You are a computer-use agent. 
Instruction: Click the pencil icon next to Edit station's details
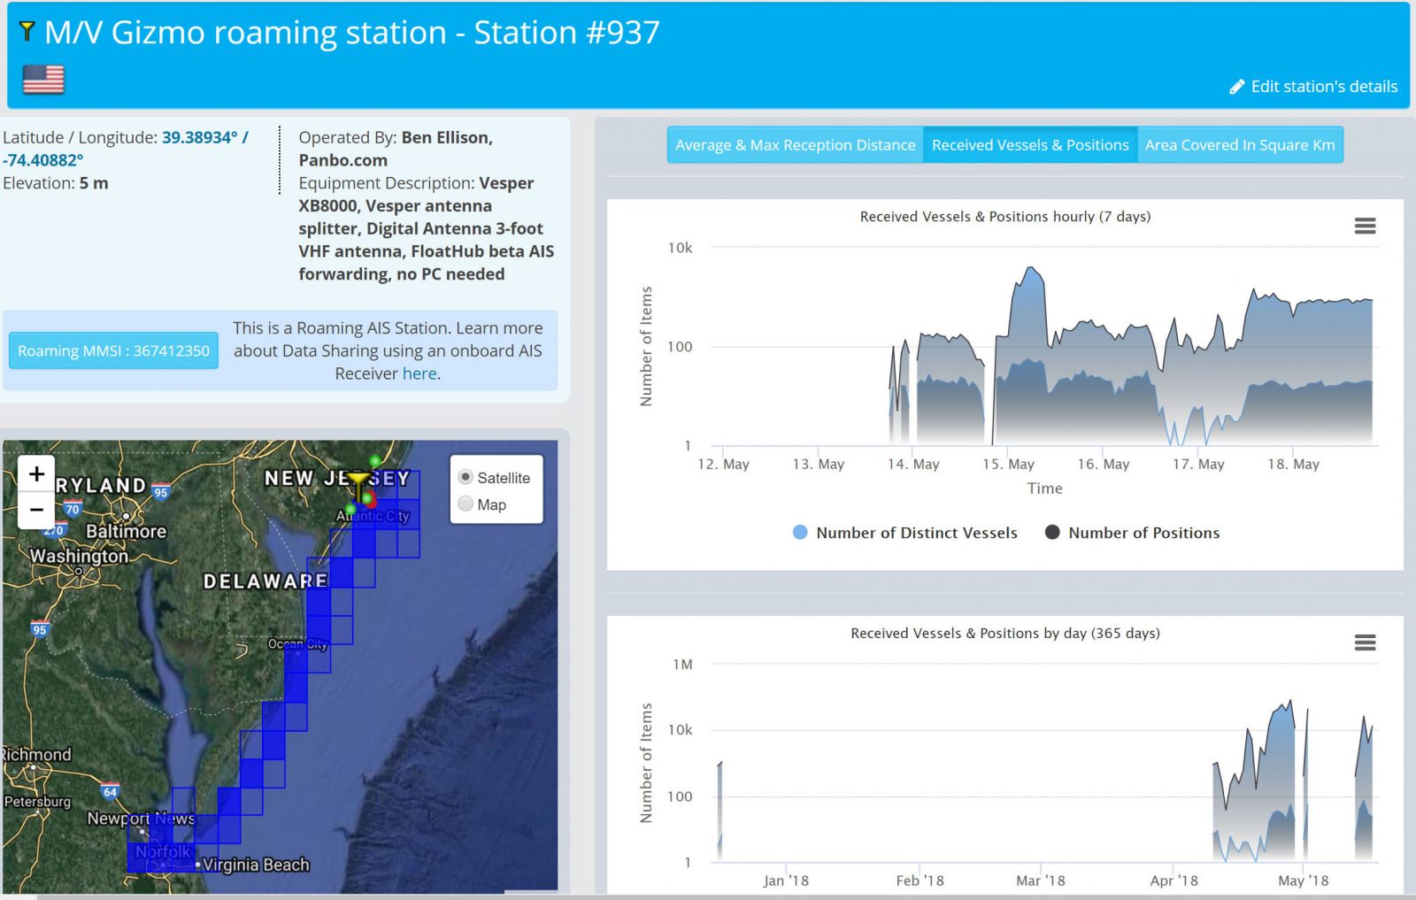pos(1237,87)
